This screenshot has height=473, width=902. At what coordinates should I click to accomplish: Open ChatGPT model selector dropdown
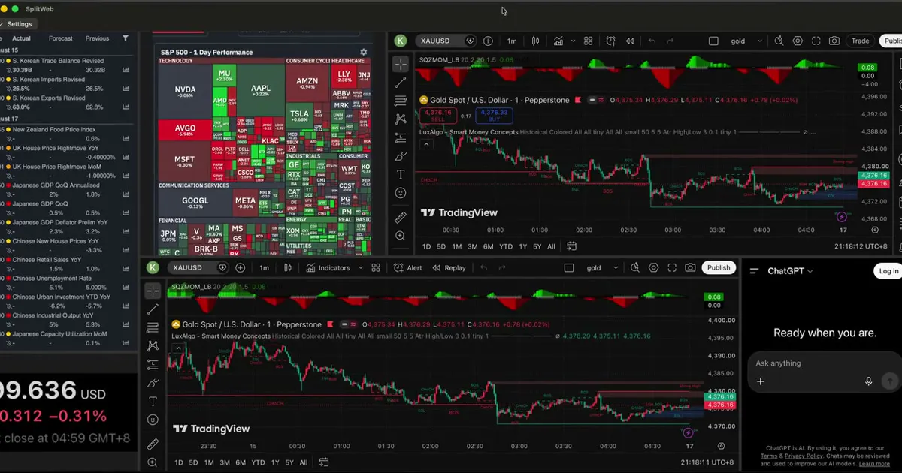coord(790,271)
